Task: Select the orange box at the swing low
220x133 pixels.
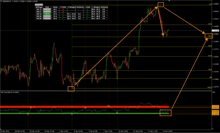Action: (x=71, y=89)
